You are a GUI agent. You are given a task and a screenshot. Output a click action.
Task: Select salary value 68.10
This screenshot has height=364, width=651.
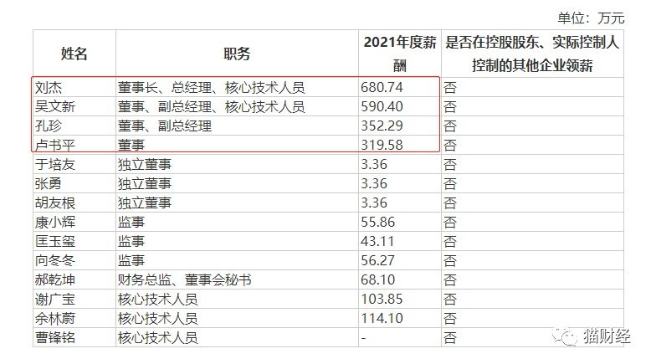pyautogui.click(x=377, y=279)
